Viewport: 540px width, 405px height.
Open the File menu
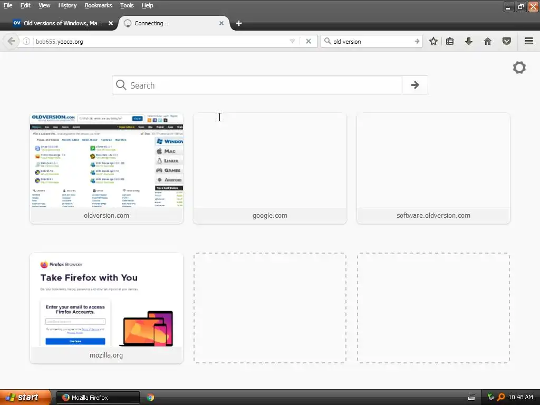(x=8, y=5)
